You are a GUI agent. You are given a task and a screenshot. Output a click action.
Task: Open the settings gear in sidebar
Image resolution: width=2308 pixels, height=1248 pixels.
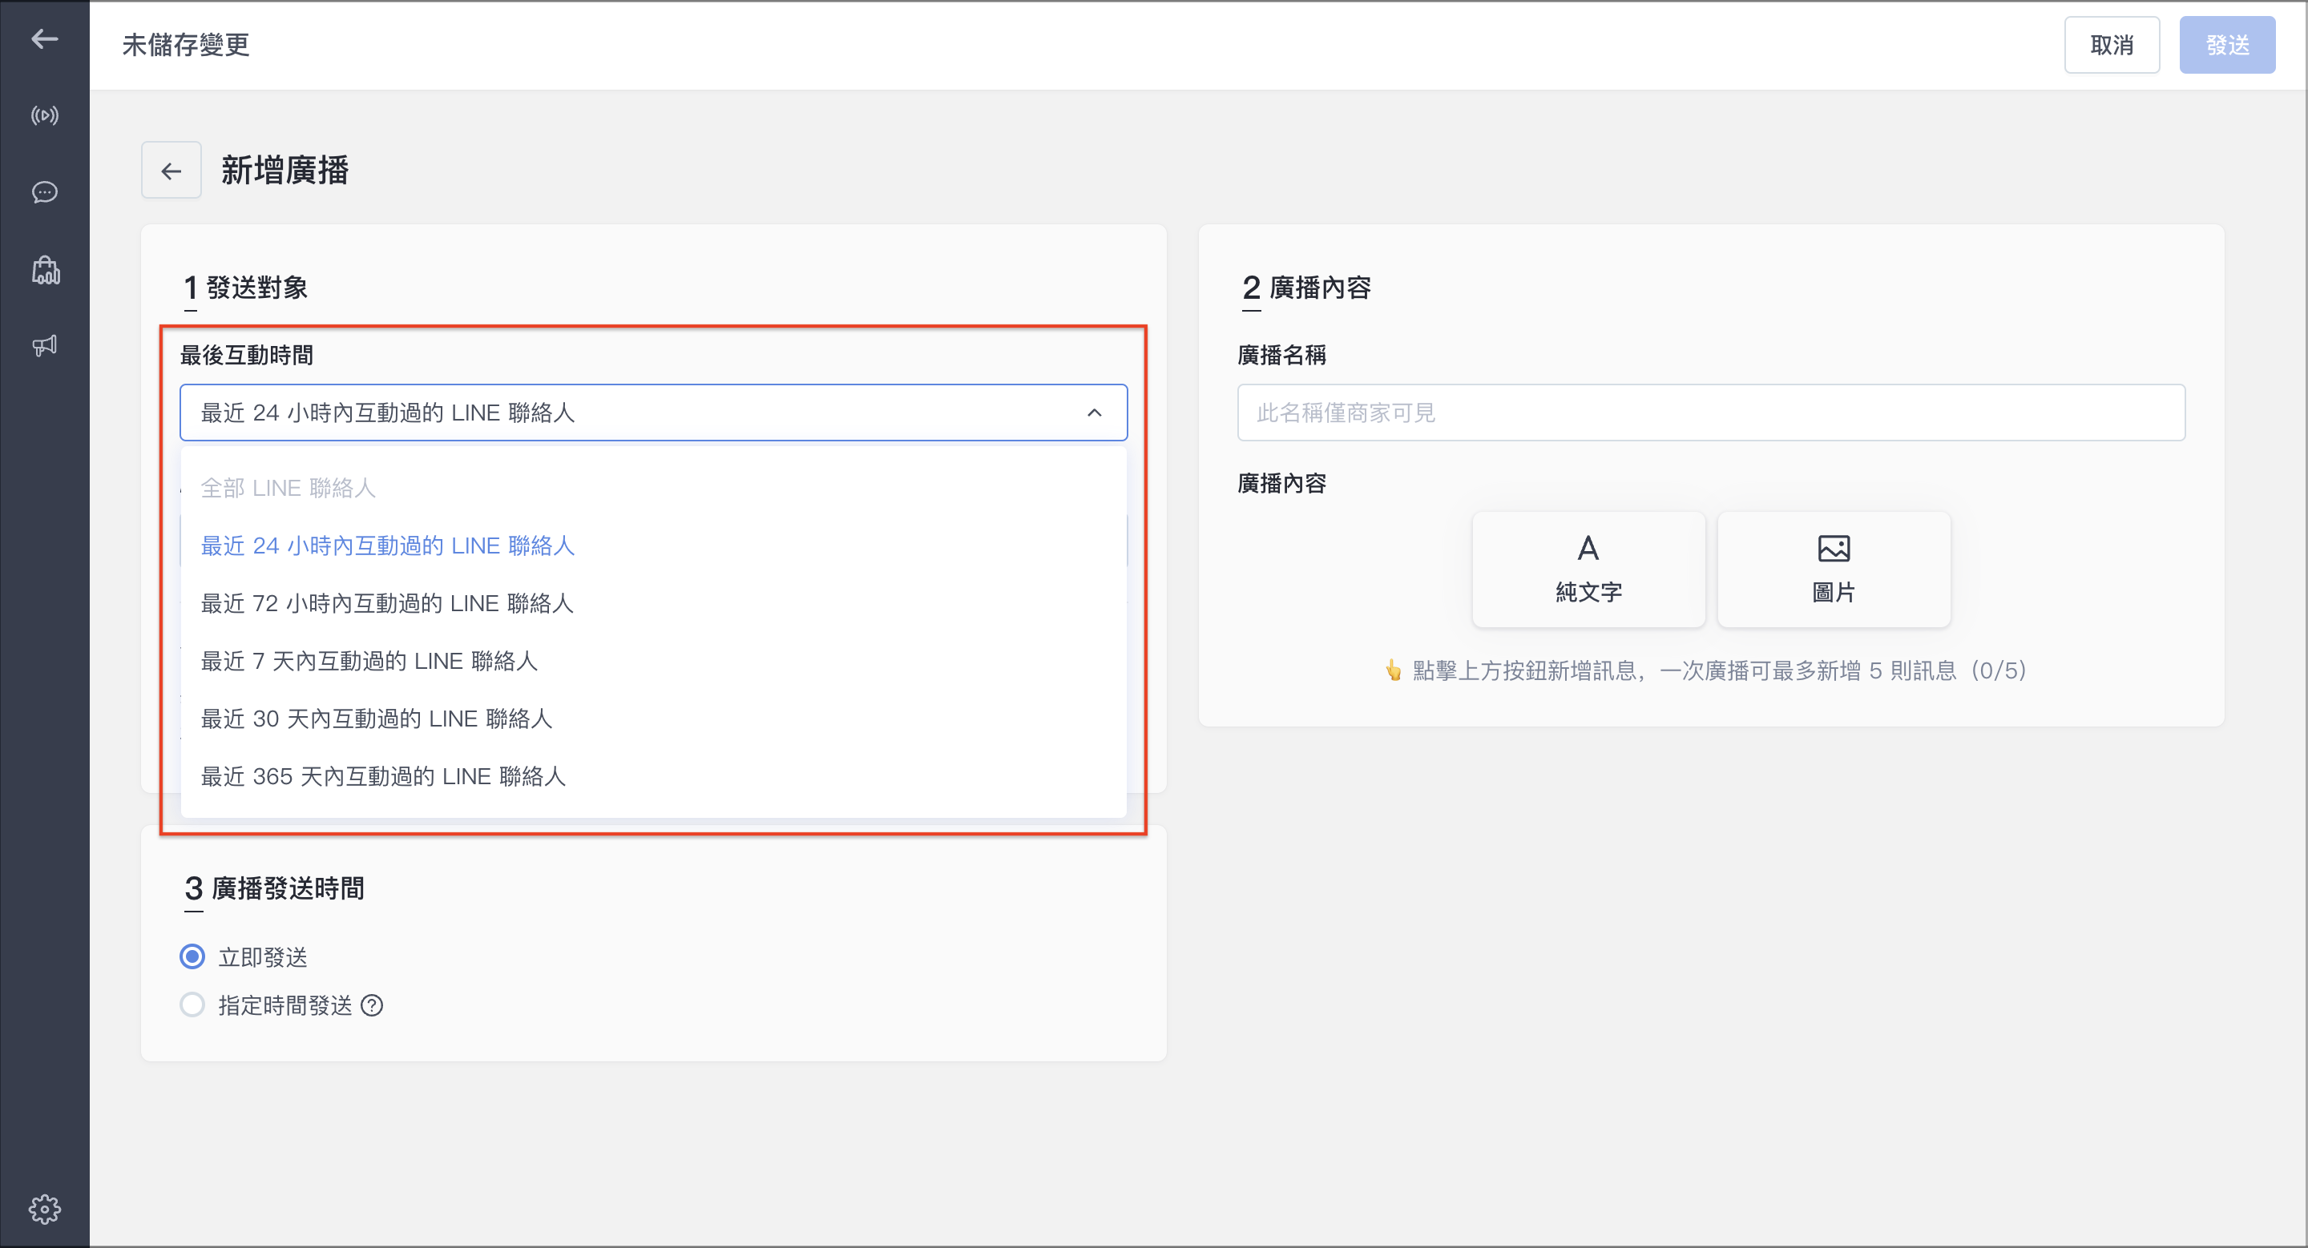click(x=44, y=1209)
